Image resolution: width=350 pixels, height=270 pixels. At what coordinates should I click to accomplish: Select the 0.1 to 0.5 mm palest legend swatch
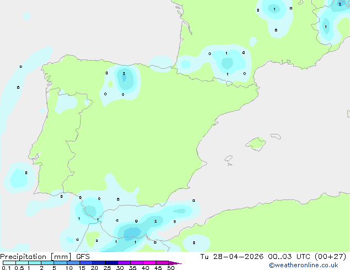pos(9,263)
